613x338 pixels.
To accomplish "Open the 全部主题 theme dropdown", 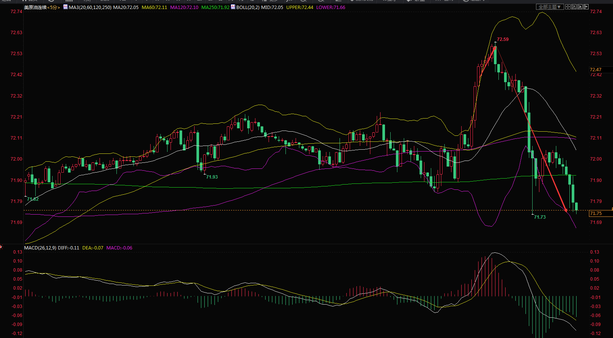I will tap(550, 7).
